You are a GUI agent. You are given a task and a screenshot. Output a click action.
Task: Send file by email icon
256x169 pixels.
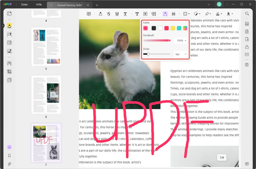[247, 54]
